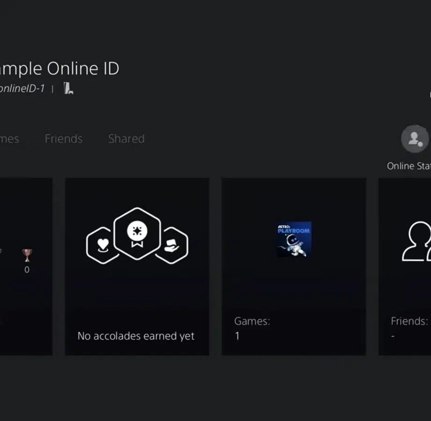Click the Online Status label text
Viewport: 431px width, 421px height.
pos(408,166)
